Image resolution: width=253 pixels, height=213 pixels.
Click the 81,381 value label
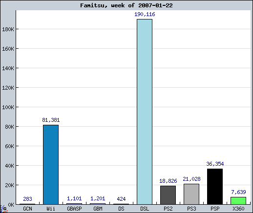click(x=51, y=120)
